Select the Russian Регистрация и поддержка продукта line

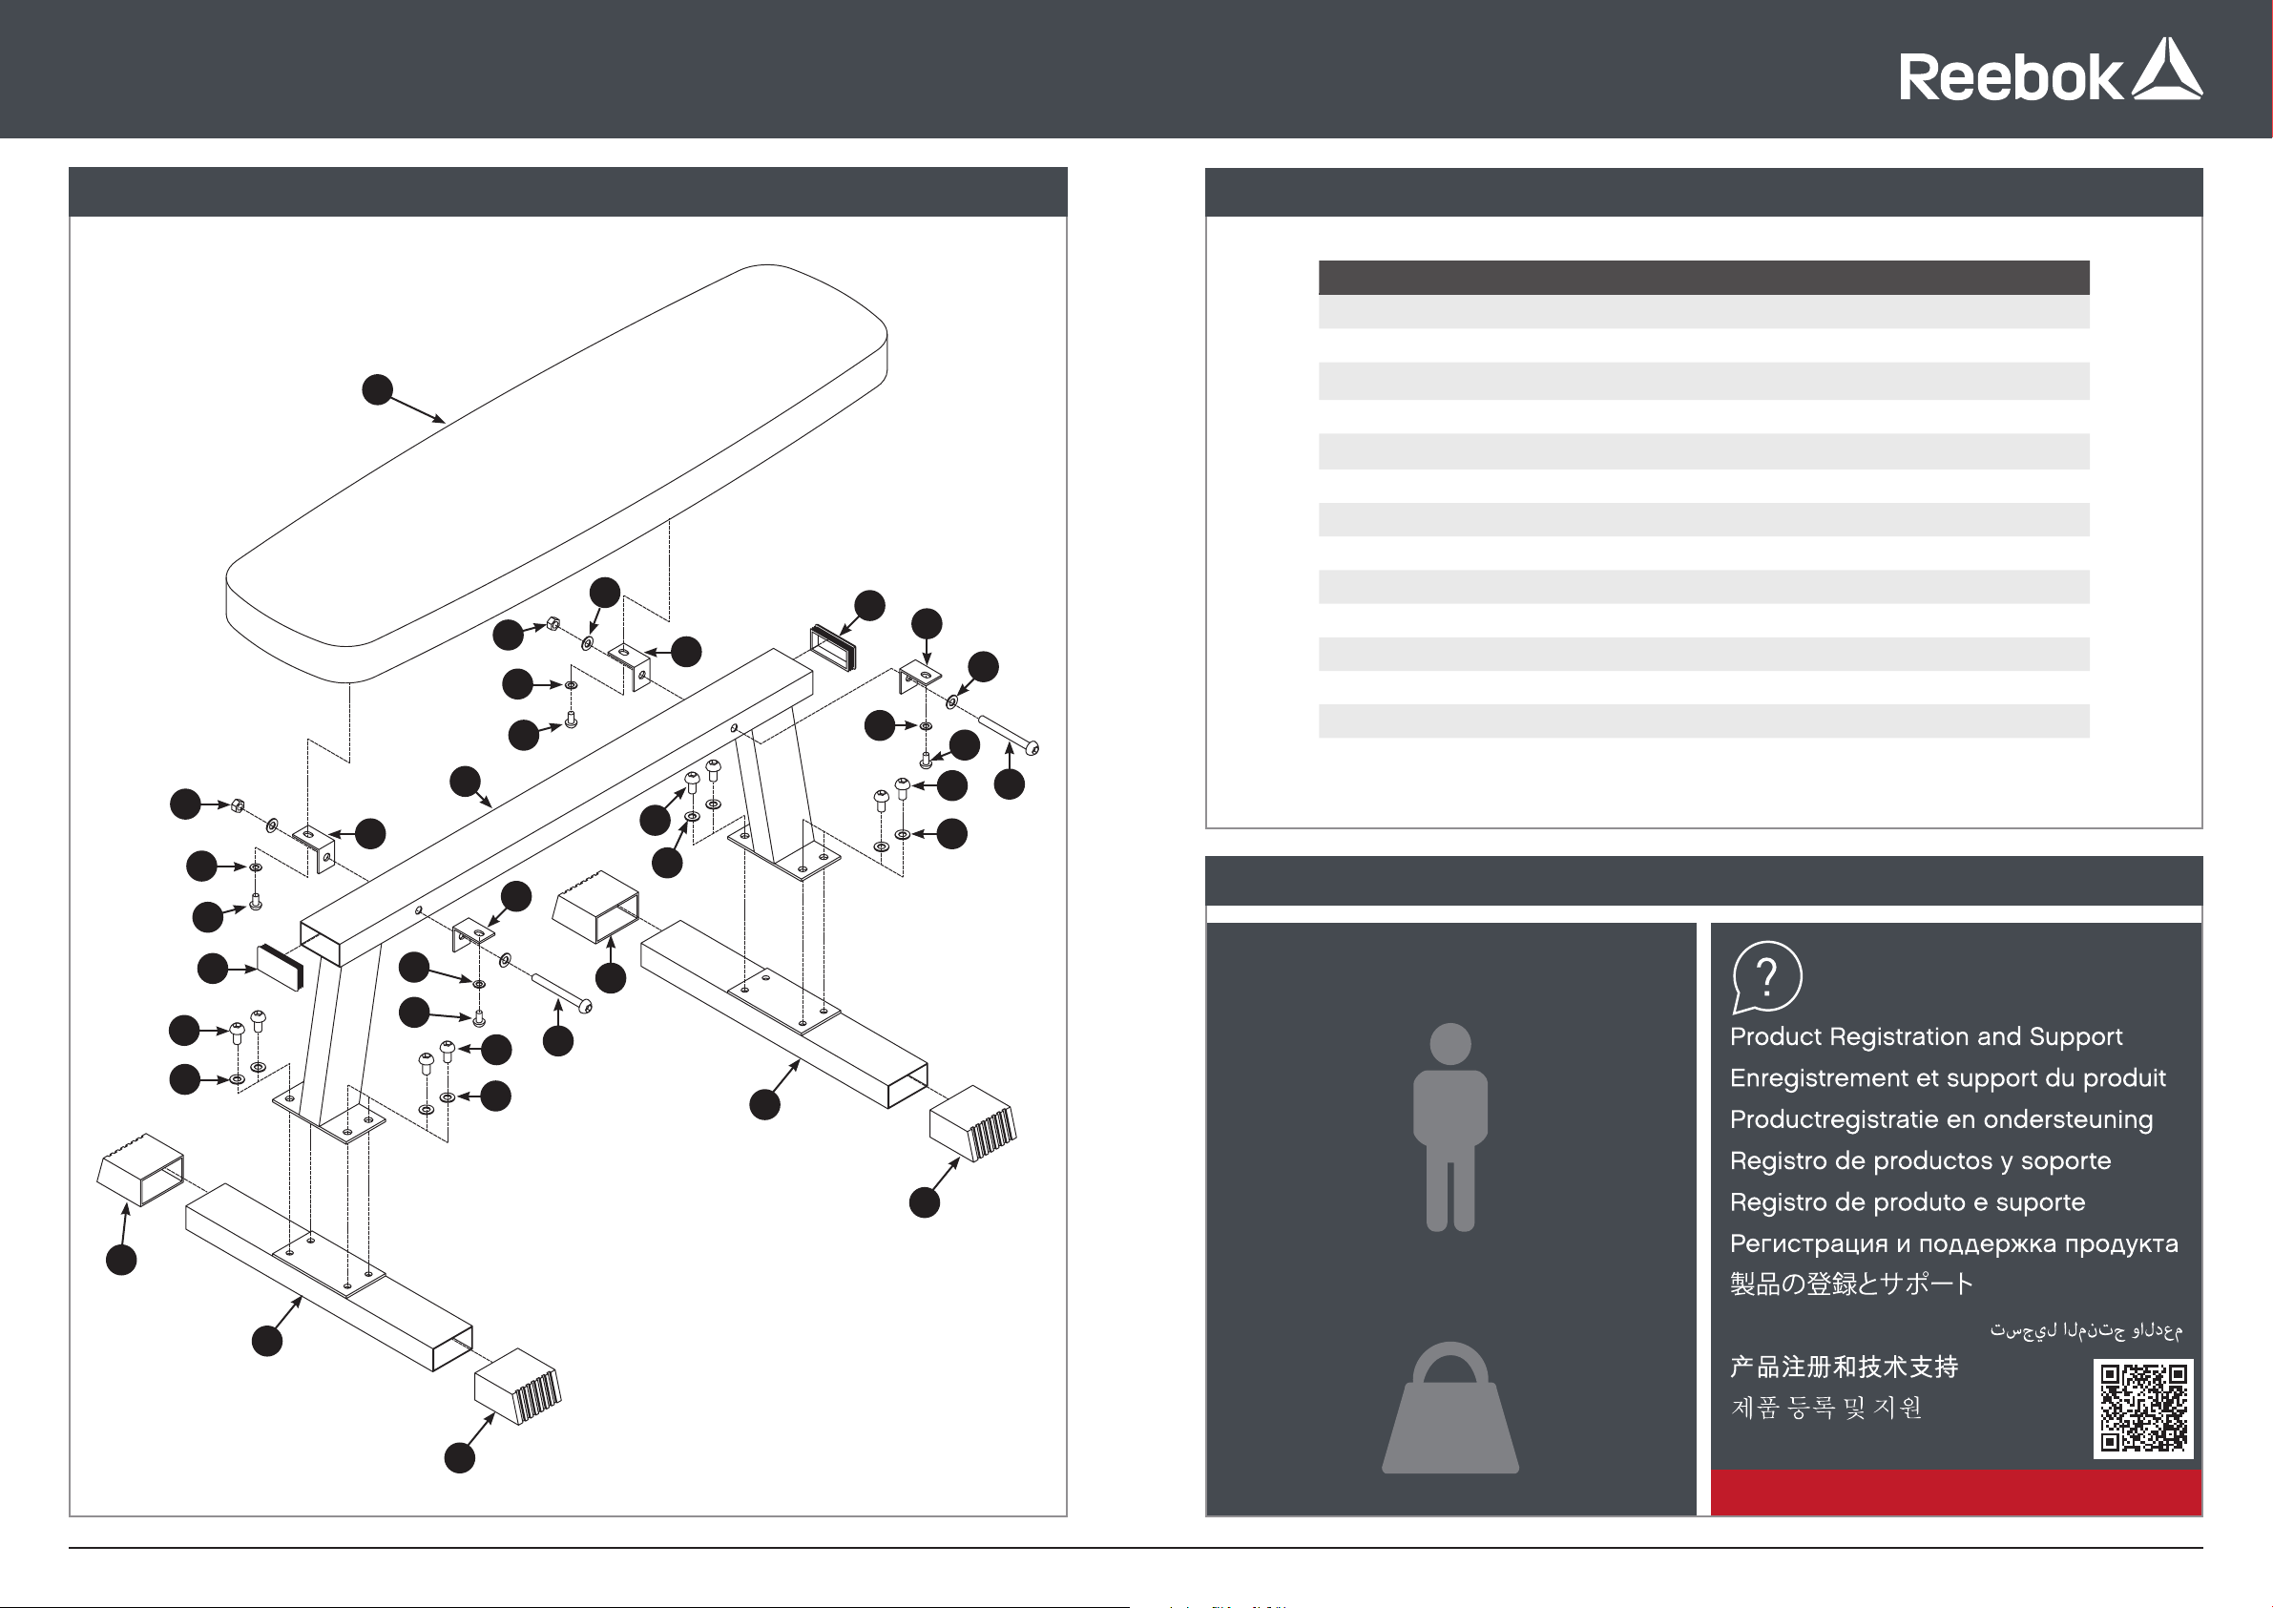tap(1953, 1243)
